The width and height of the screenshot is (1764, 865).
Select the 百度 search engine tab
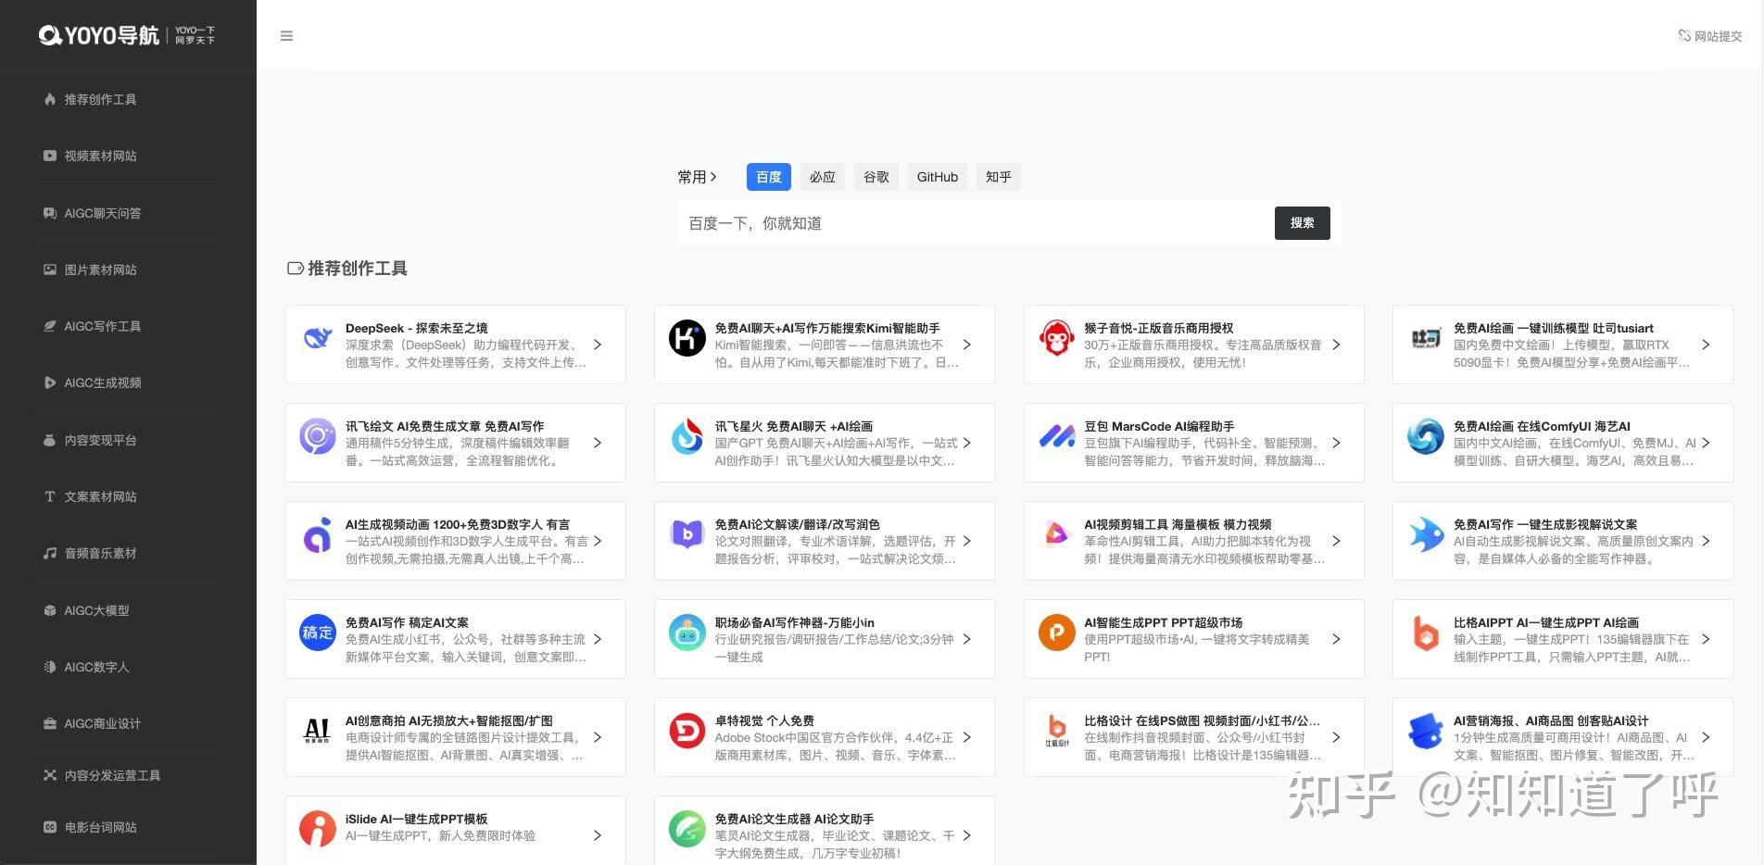(x=769, y=177)
